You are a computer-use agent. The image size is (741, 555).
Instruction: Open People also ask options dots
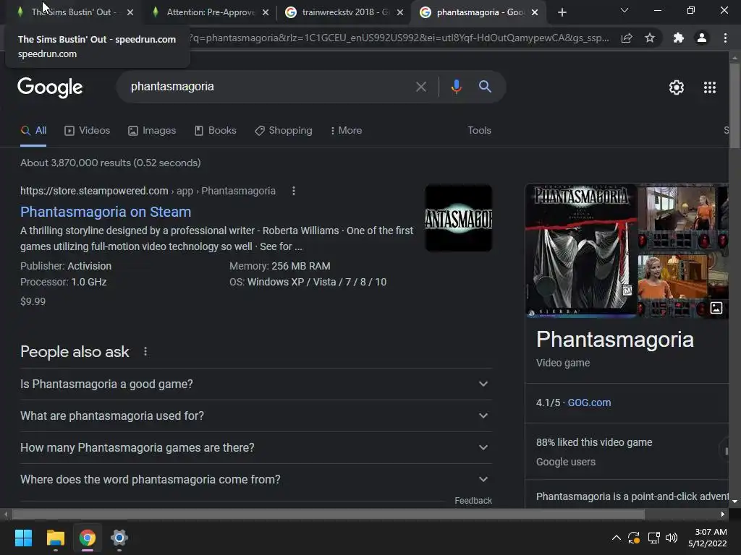145,352
